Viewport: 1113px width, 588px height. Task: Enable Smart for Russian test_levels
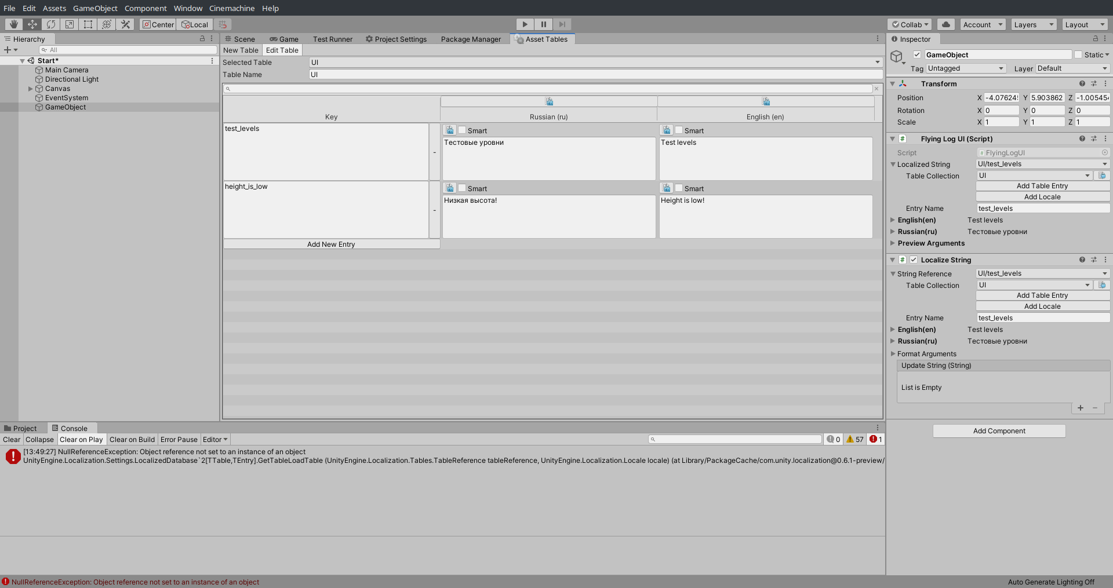click(x=462, y=130)
